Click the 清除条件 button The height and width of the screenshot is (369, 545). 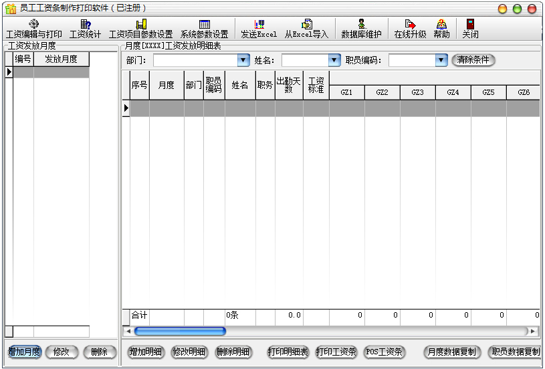pyautogui.click(x=474, y=60)
